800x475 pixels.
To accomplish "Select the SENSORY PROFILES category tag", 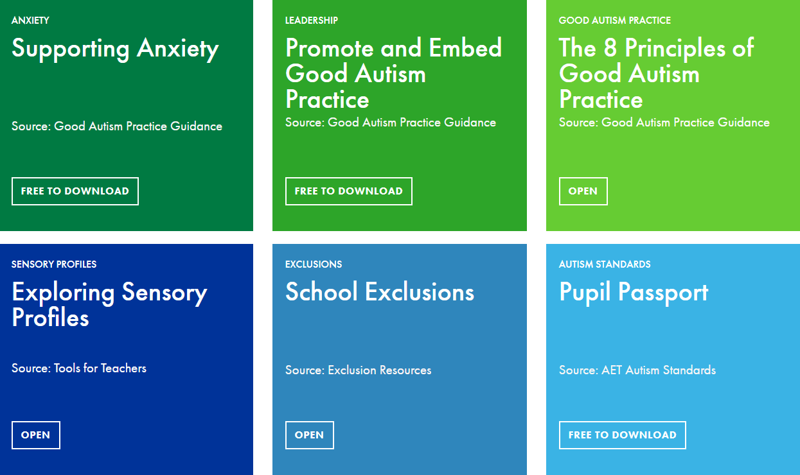I will click(x=53, y=264).
